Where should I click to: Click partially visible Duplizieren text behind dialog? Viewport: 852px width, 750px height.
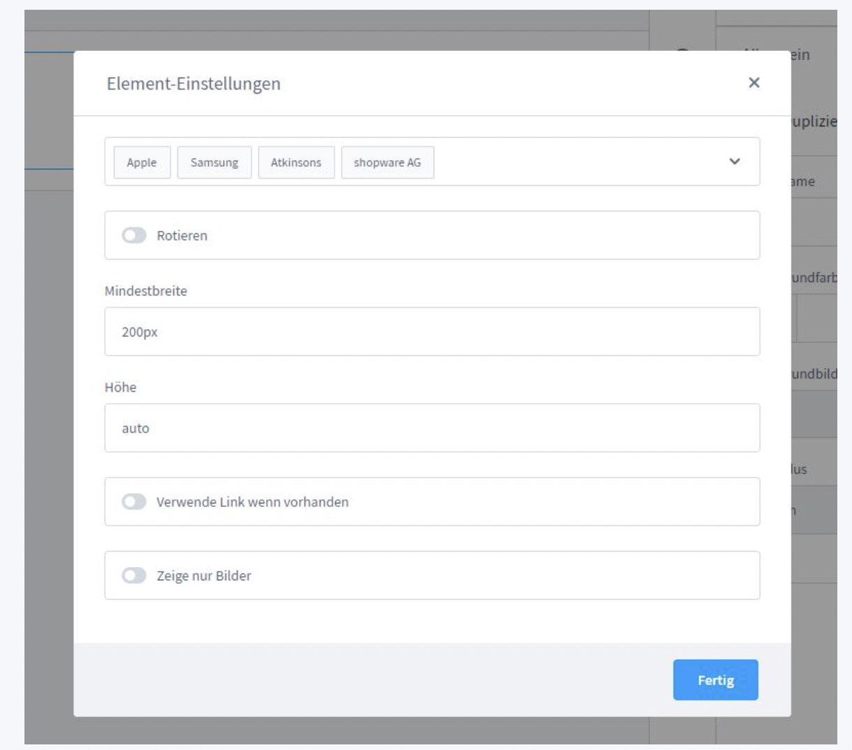point(814,122)
